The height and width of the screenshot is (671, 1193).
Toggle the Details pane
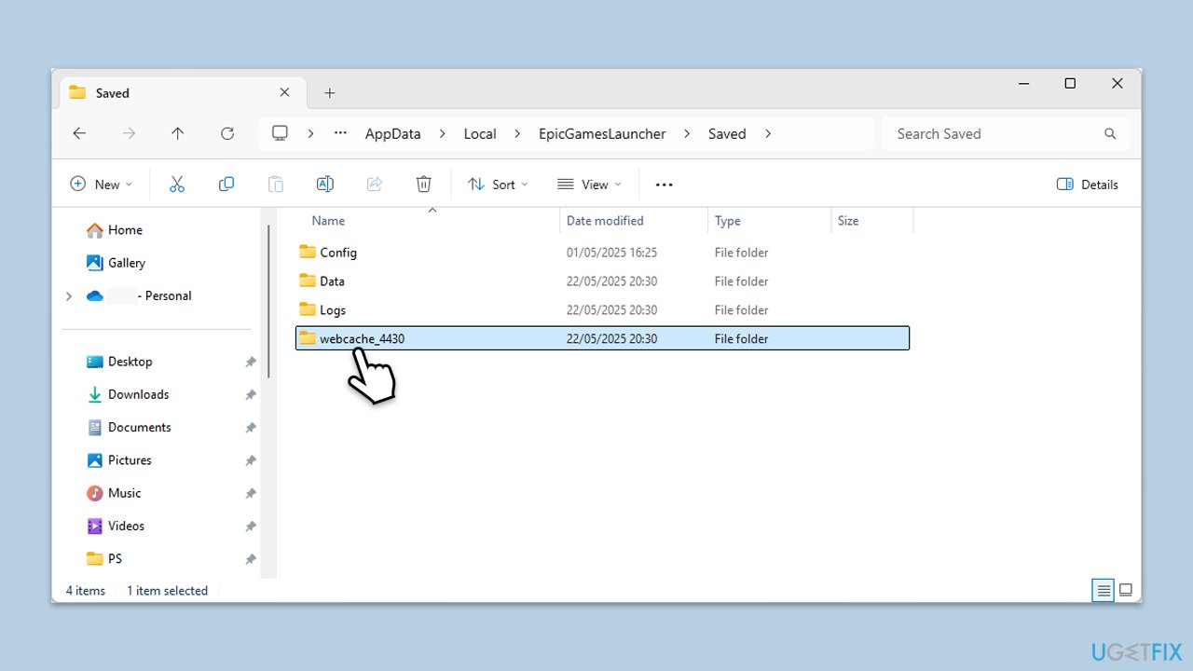[x=1087, y=185]
